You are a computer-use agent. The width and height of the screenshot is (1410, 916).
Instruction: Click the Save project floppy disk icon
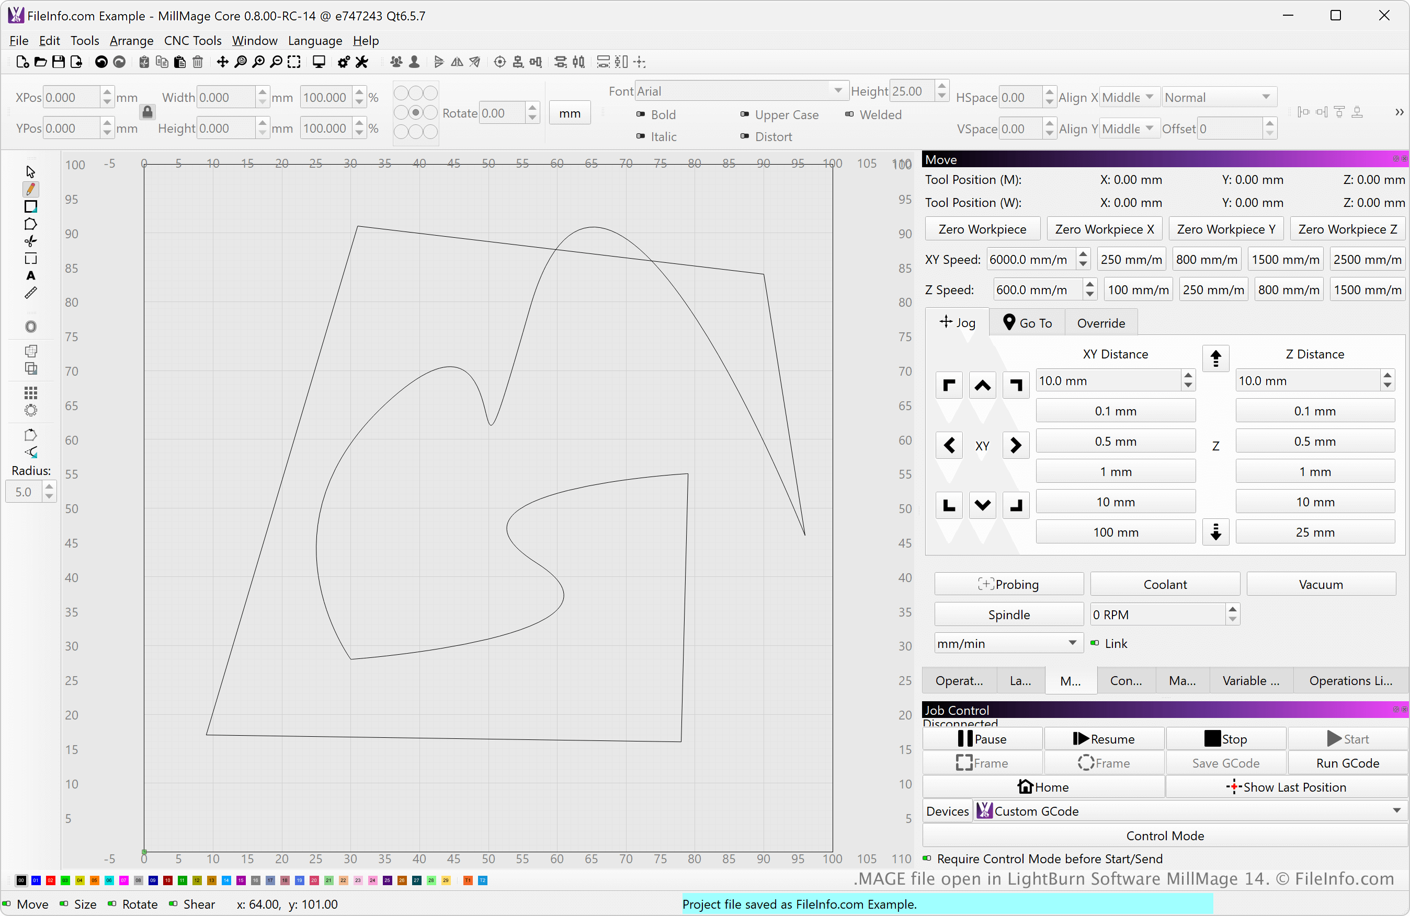pyautogui.click(x=58, y=62)
